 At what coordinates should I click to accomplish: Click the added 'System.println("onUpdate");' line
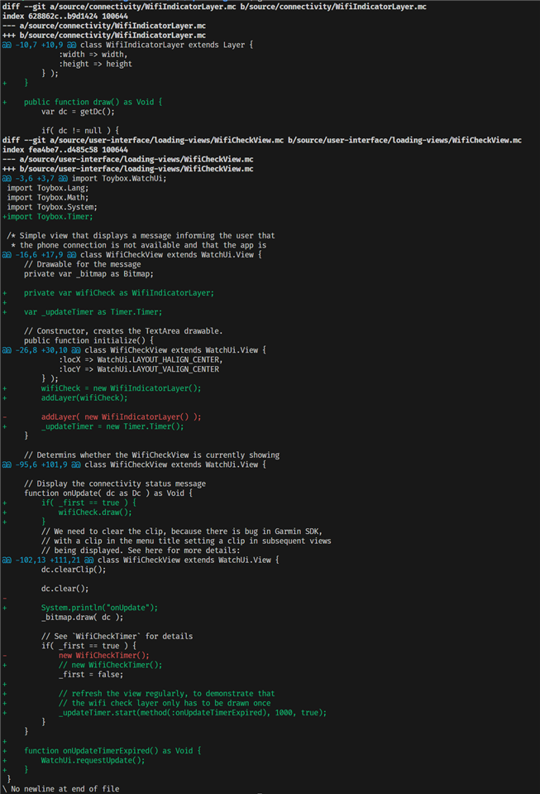click(99, 608)
